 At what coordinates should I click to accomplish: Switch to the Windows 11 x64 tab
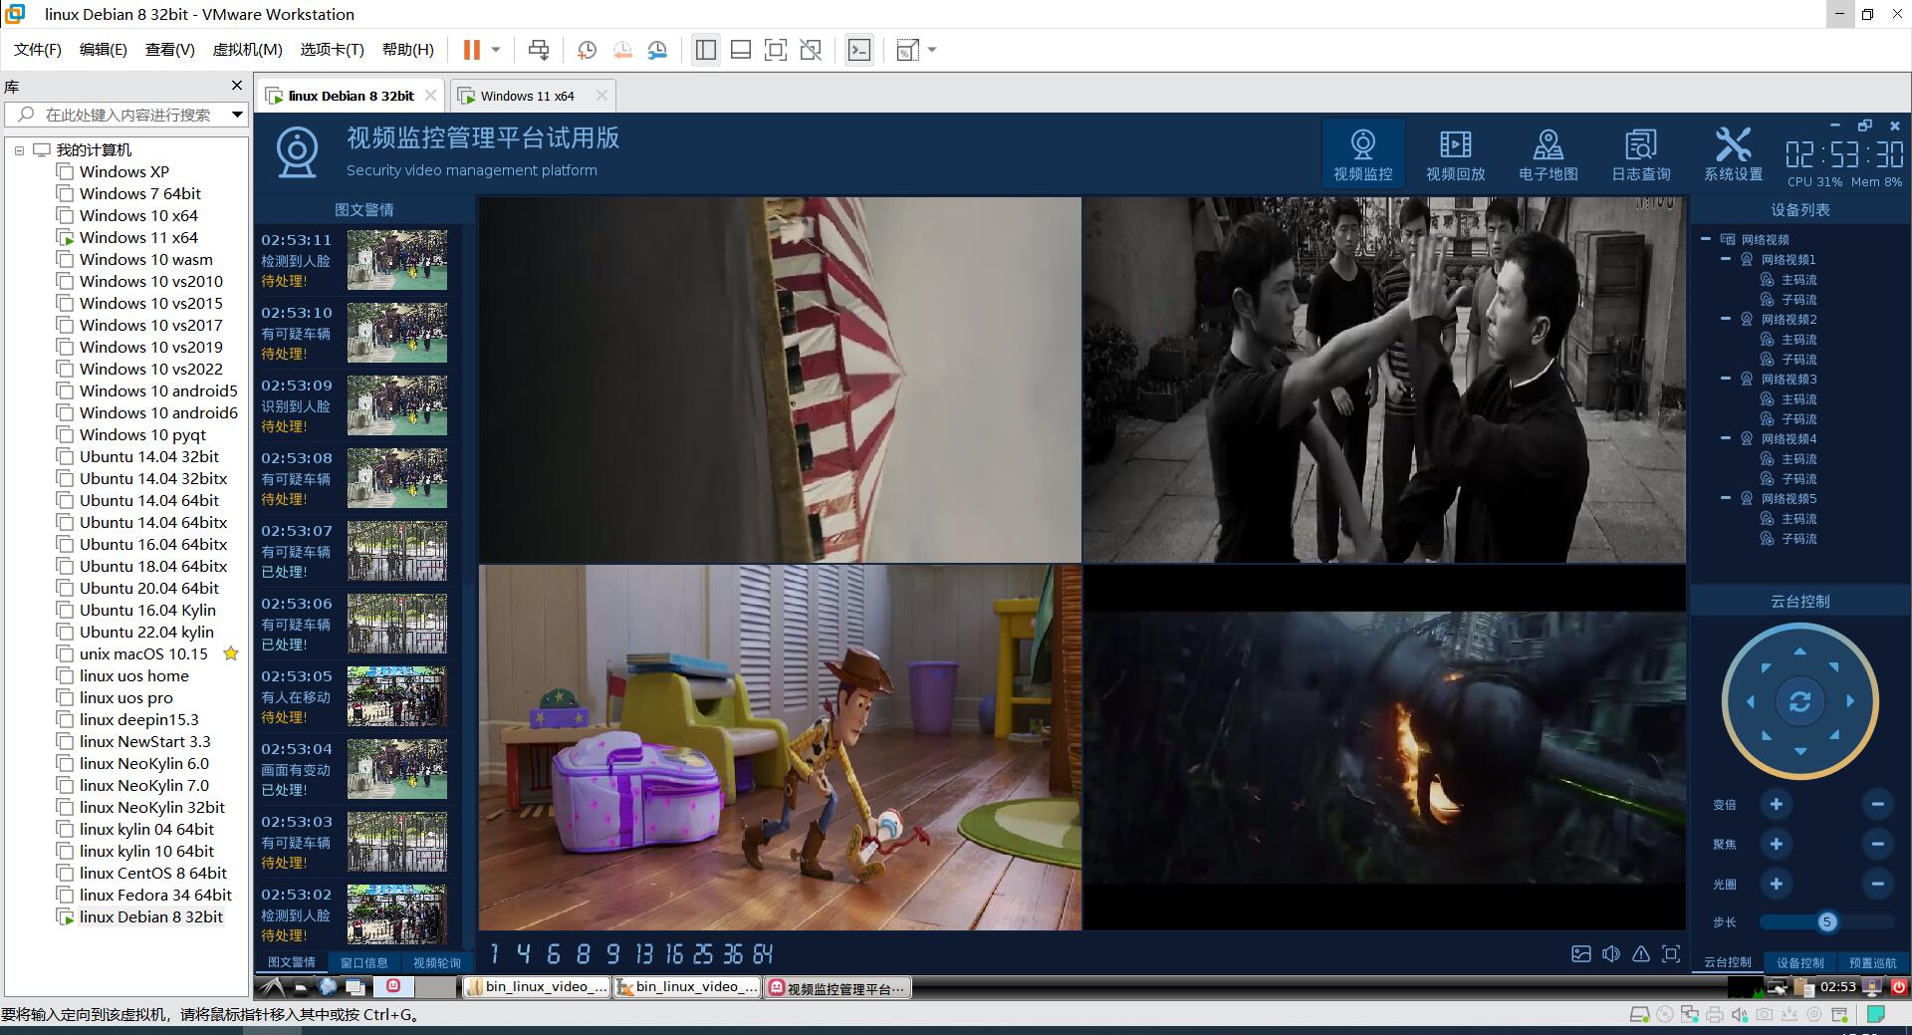[526, 96]
